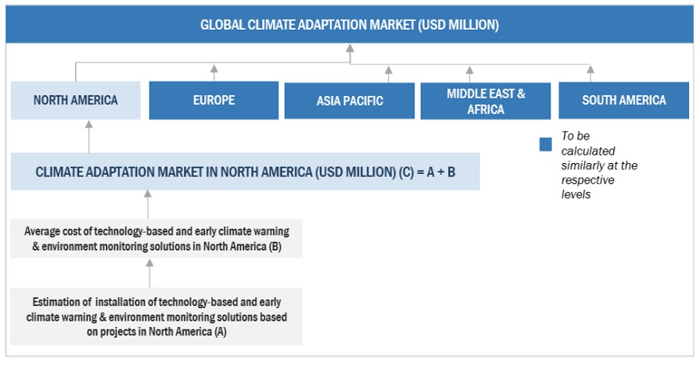700x366 pixels.
Task: Click the arrow pointing up to the title banner
Action: 350,52
